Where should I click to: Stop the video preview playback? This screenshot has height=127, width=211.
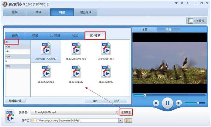pos(156,103)
